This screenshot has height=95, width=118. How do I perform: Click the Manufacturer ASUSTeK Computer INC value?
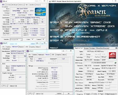pos(18,51)
